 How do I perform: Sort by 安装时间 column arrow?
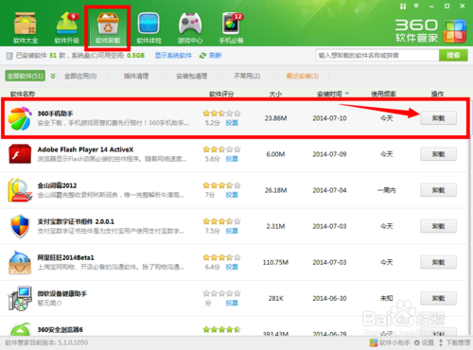coord(347,94)
